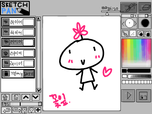Click the layer list scrollbar track
152x114 pixels.
[39, 54]
